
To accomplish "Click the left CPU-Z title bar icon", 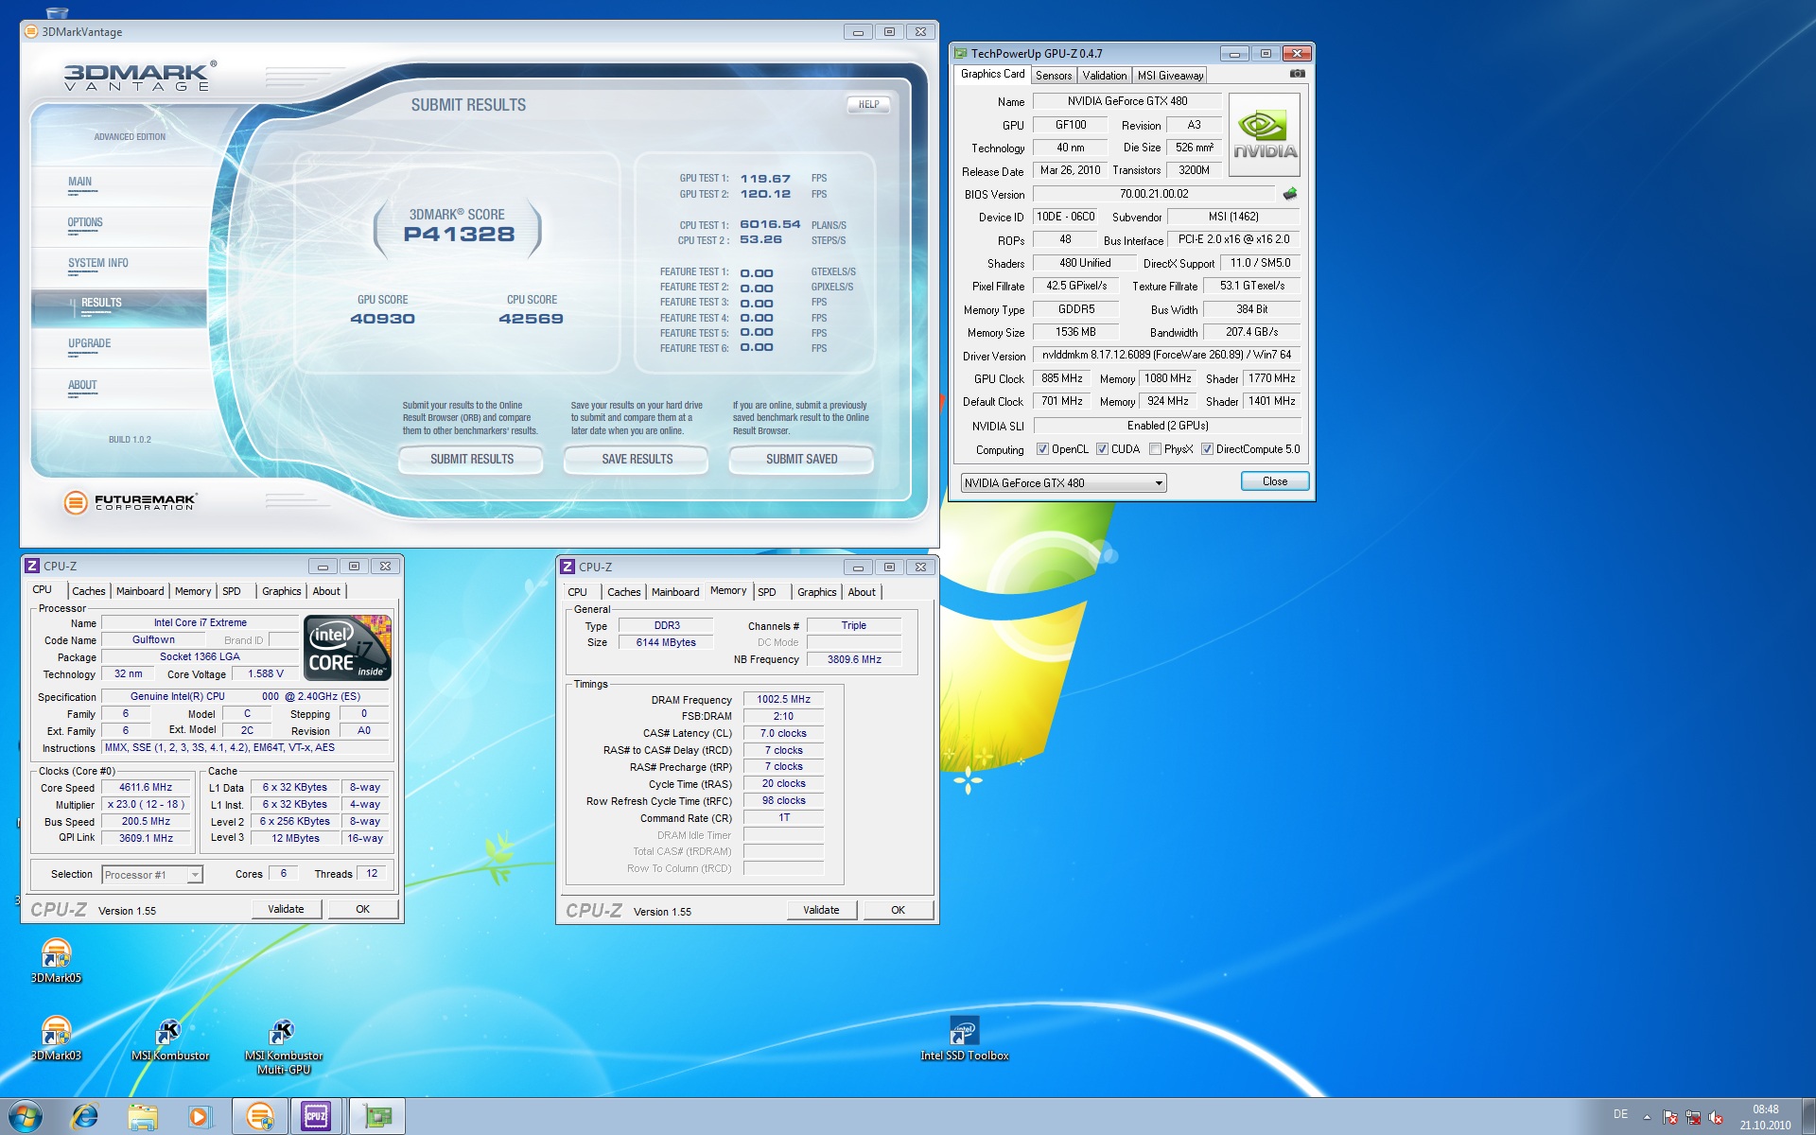I will 32,566.
